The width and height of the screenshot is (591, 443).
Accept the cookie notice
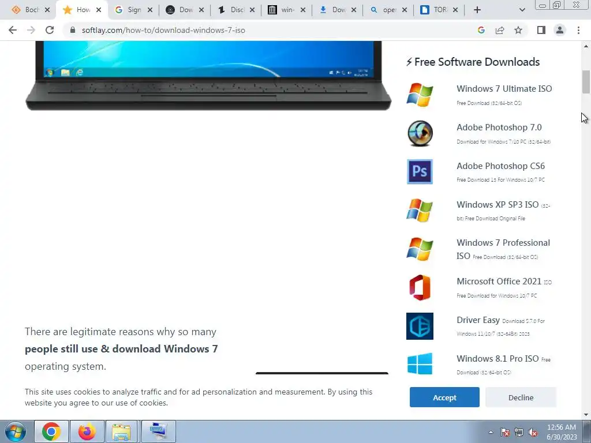444,397
